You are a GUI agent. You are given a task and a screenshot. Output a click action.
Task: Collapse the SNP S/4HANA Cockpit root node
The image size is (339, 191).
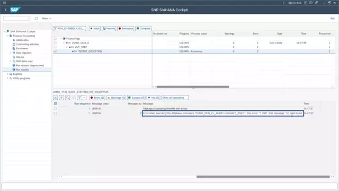5,31
